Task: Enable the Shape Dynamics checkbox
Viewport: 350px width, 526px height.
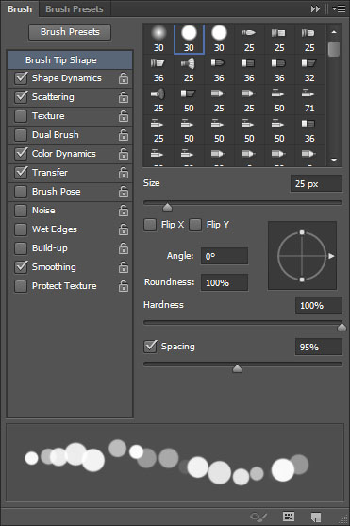Action: click(21, 78)
